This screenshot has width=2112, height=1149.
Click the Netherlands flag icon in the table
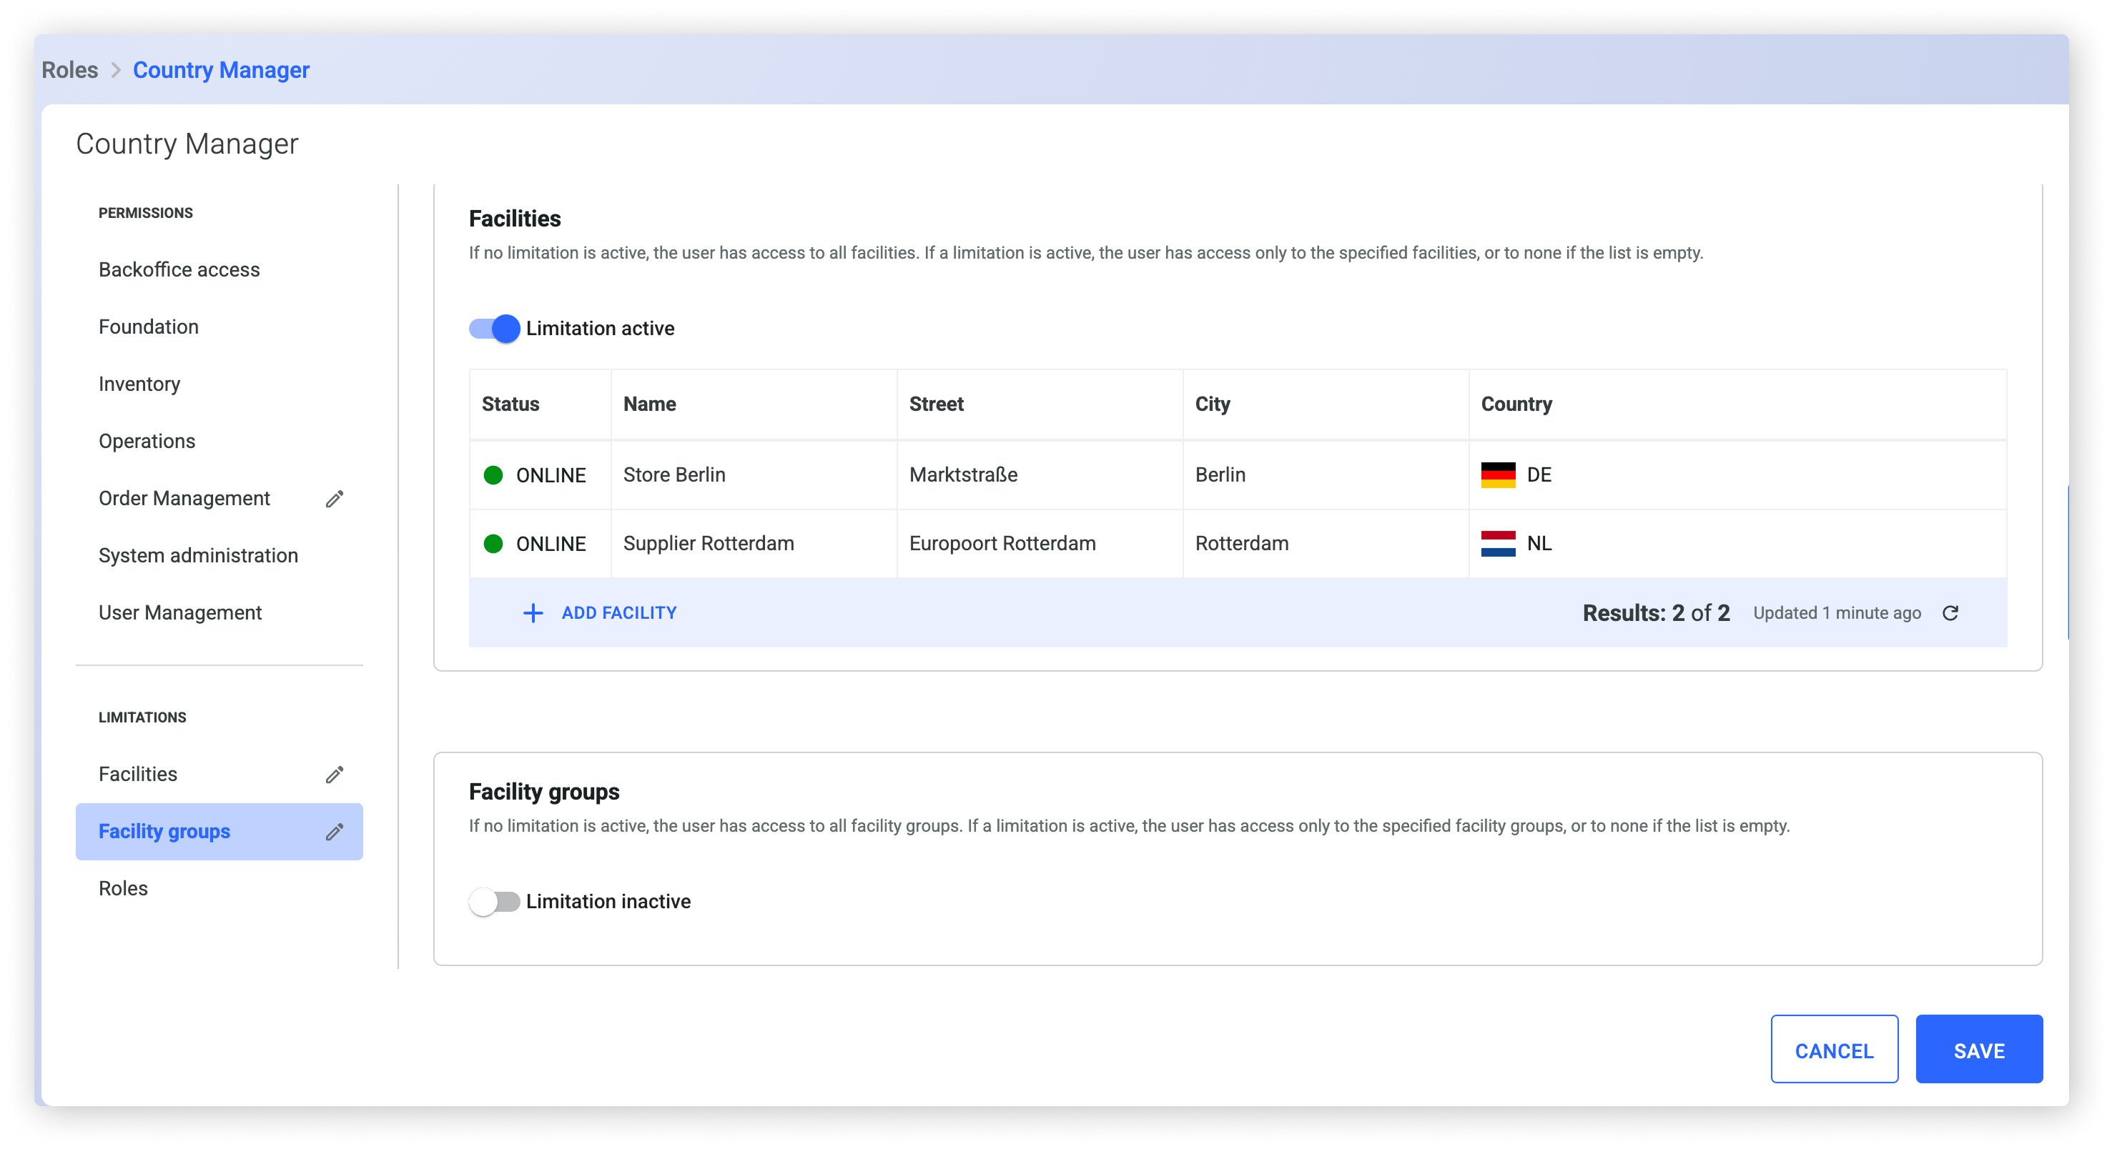coord(1498,543)
